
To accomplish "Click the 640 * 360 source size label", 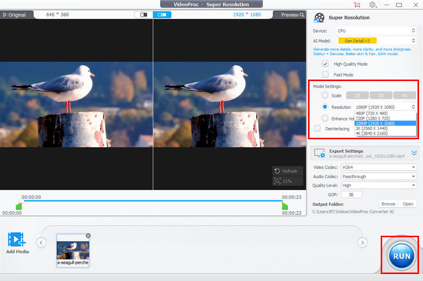I will [57, 14].
